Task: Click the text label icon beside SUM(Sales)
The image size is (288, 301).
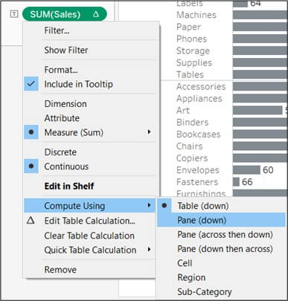Action: point(14,14)
